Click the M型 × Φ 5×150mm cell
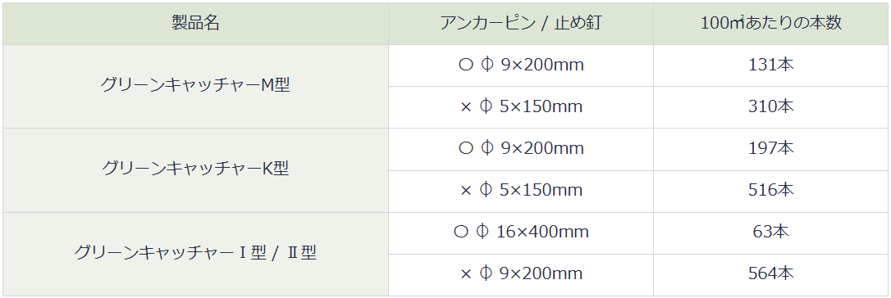 [521, 107]
